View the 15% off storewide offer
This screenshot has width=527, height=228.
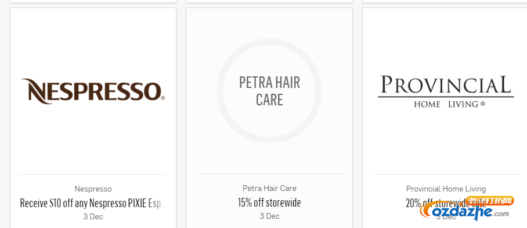[x=269, y=203]
